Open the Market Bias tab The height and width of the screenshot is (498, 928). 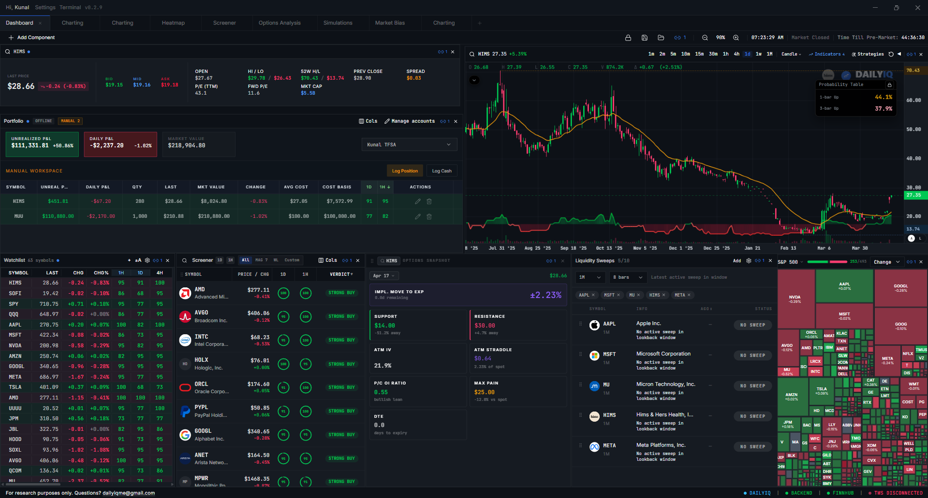click(390, 23)
